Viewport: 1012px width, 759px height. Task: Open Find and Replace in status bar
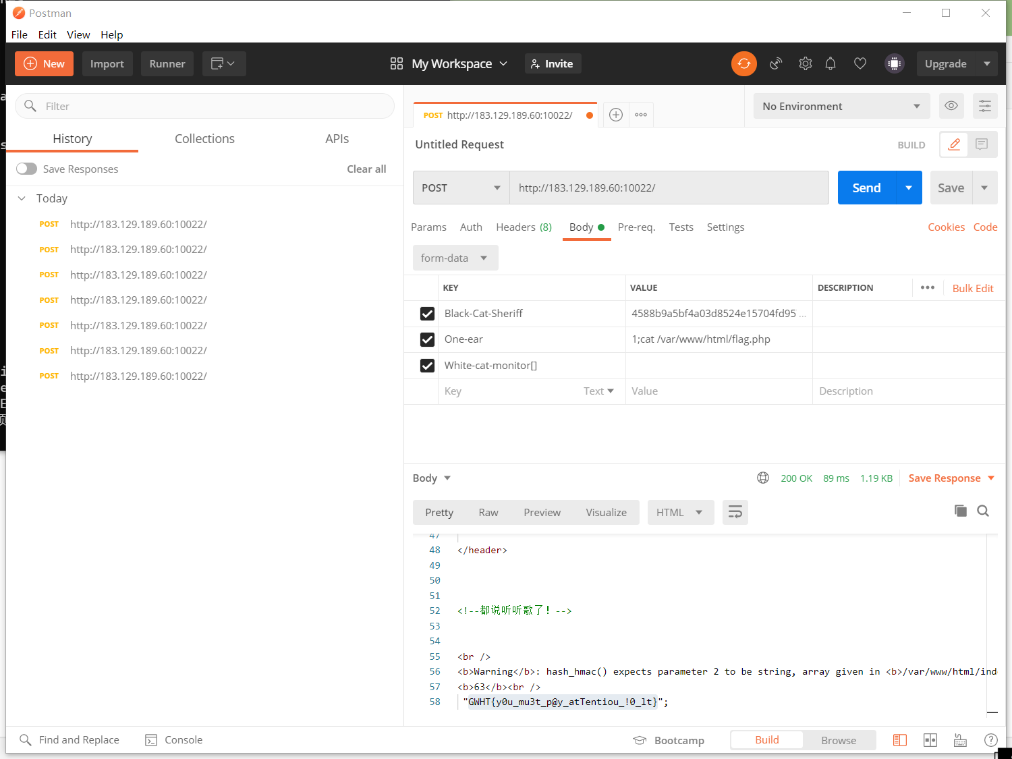(x=69, y=739)
